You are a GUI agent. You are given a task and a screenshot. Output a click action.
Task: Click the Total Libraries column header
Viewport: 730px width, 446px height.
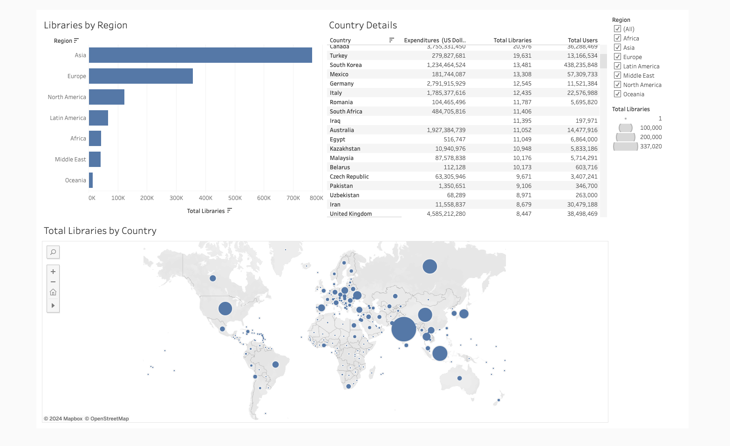(x=512, y=40)
